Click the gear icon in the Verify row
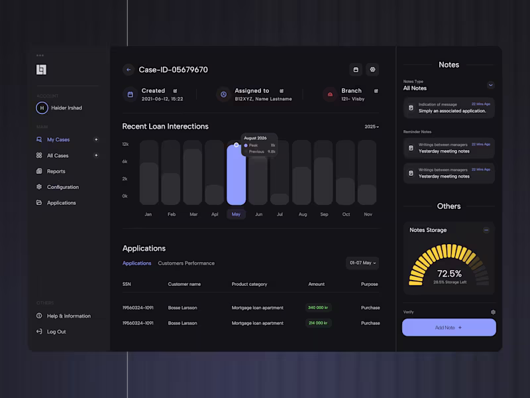 (492, 312)
